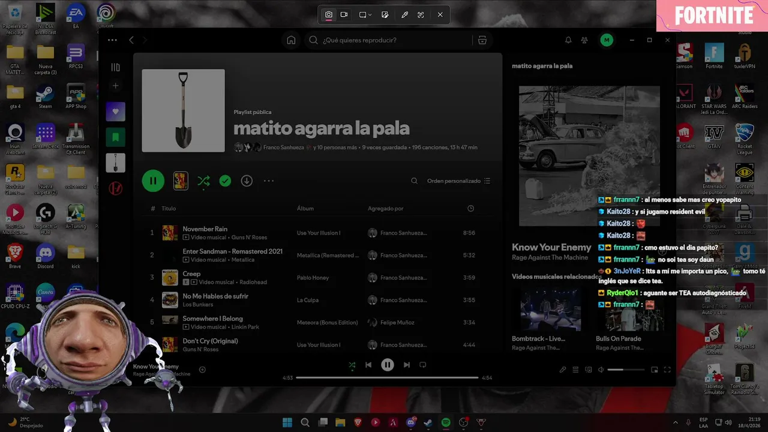
Task: Mute Spotify with speaker icon
Action: coord(601,370)
